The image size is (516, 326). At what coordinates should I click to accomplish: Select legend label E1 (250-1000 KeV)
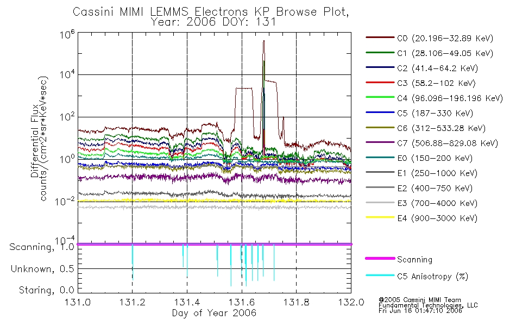(x=437, y=173)
